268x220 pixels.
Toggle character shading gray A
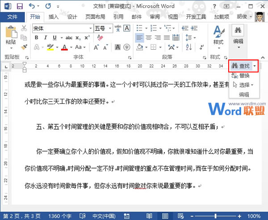point(117,47)
